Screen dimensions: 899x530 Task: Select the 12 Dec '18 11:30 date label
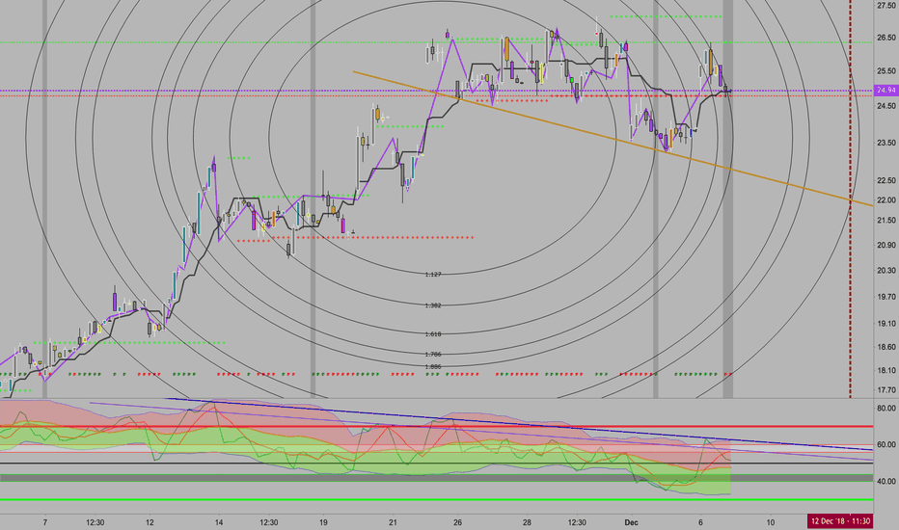point(840,521)
